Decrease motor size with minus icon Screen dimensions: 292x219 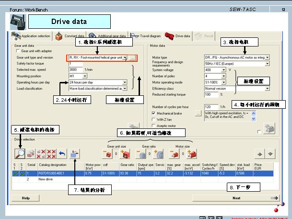pyautogui.click(x=175, y=154)
